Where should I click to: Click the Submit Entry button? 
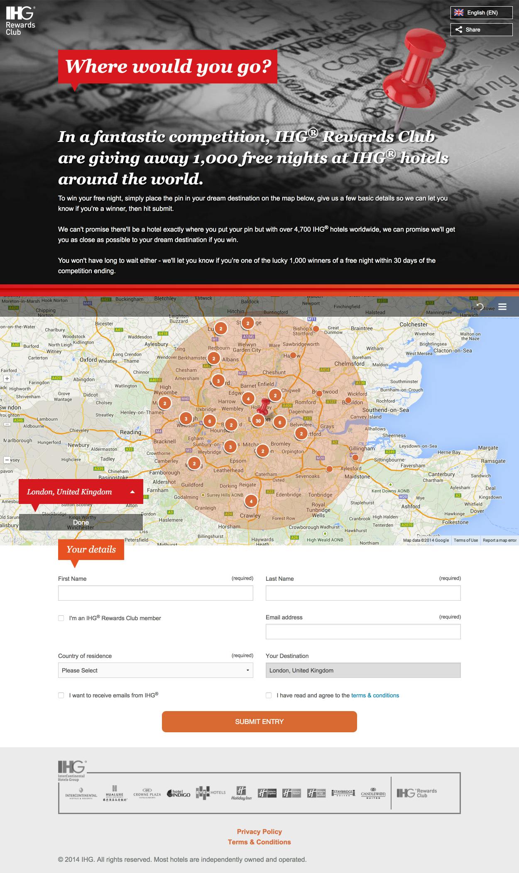click(x=259, y=721)
